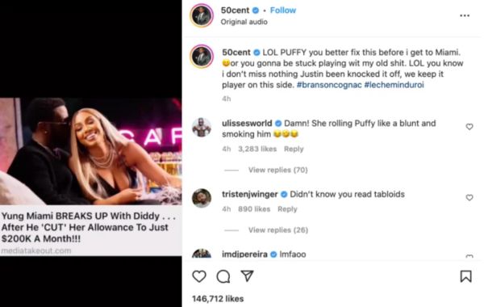Image resolution: width=484 pixels, height=307 pixels.
Task: Open the #lecheminduroi hashtag
Action: point(394,85)
